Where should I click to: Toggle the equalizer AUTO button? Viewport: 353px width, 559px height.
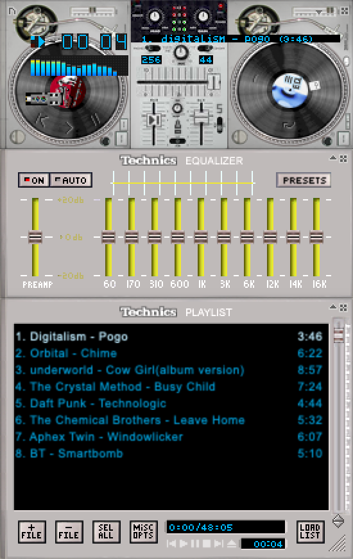pyautogui.click(x=71, y=180)
